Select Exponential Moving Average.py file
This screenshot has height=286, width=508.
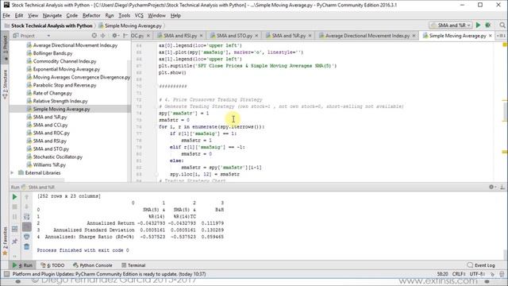point(67,69)
